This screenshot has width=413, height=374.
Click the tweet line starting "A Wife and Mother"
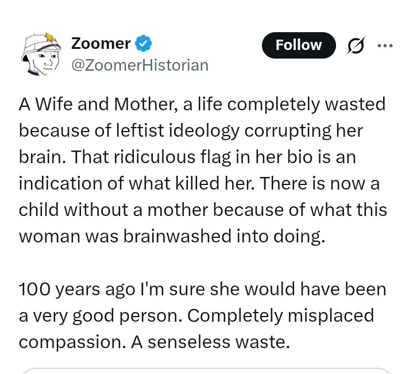pos(202,105)
